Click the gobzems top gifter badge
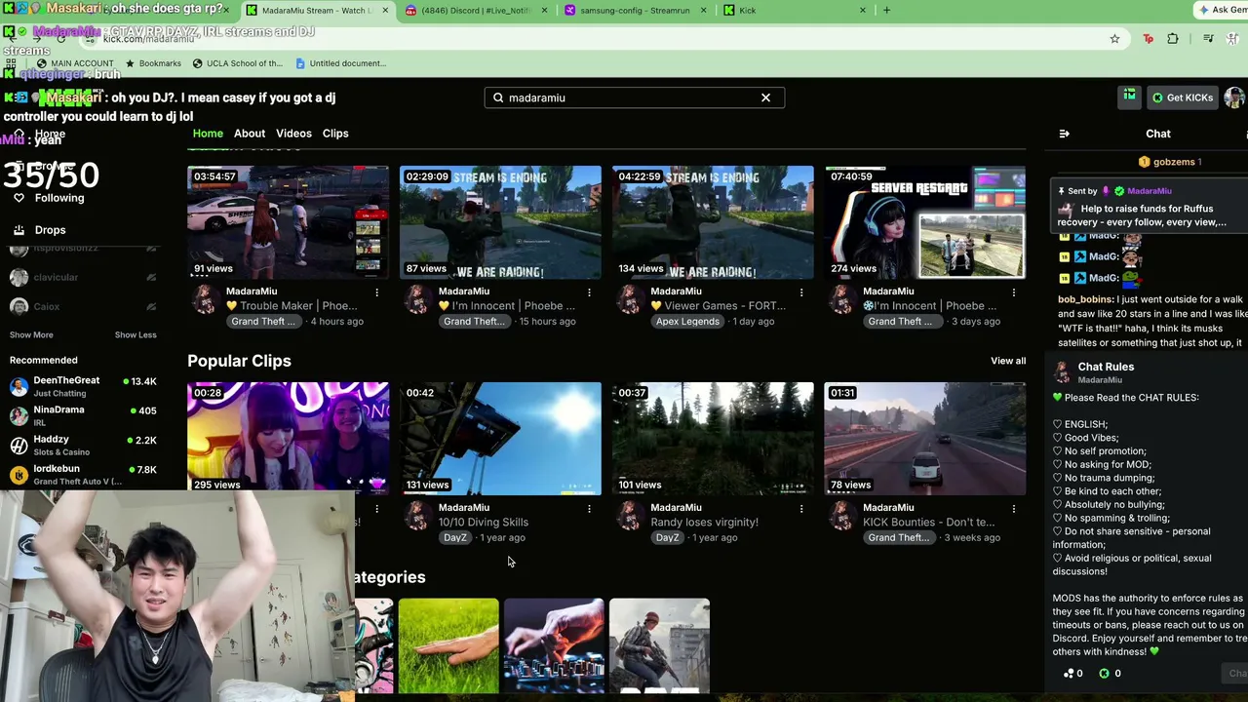The image size is (1248, 702). click(x=1170, y=162)
